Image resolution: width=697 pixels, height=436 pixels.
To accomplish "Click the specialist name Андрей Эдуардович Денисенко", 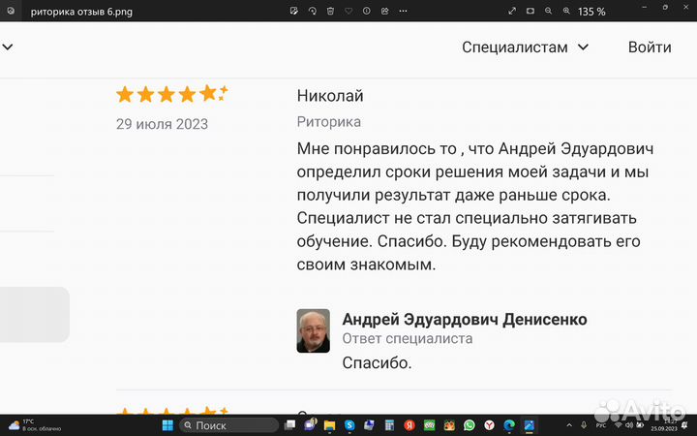I will [x=465, y=320].
